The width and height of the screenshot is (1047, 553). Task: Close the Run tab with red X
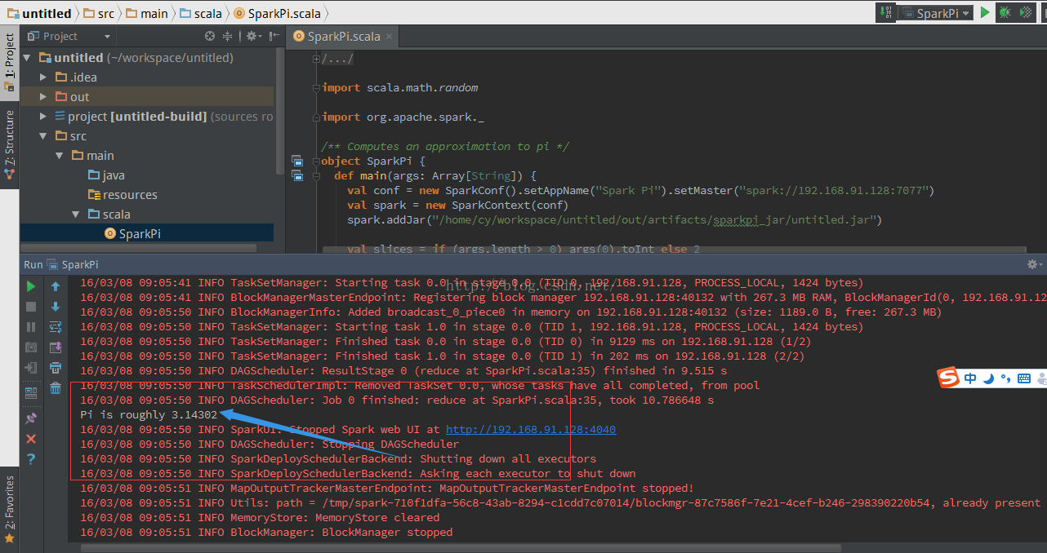(31, 439)
